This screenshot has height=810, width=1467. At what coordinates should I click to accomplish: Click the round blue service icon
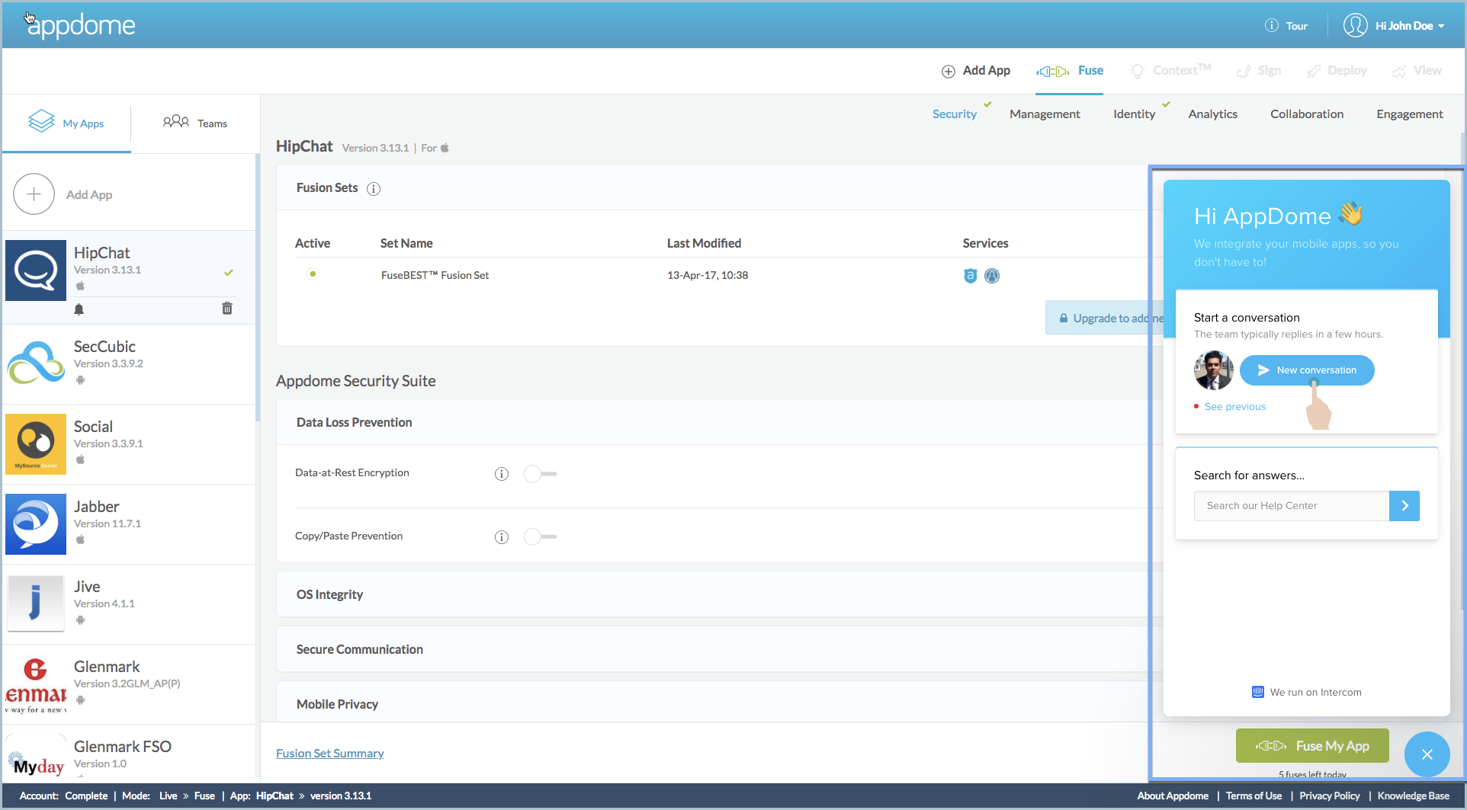tap(991, 276)
